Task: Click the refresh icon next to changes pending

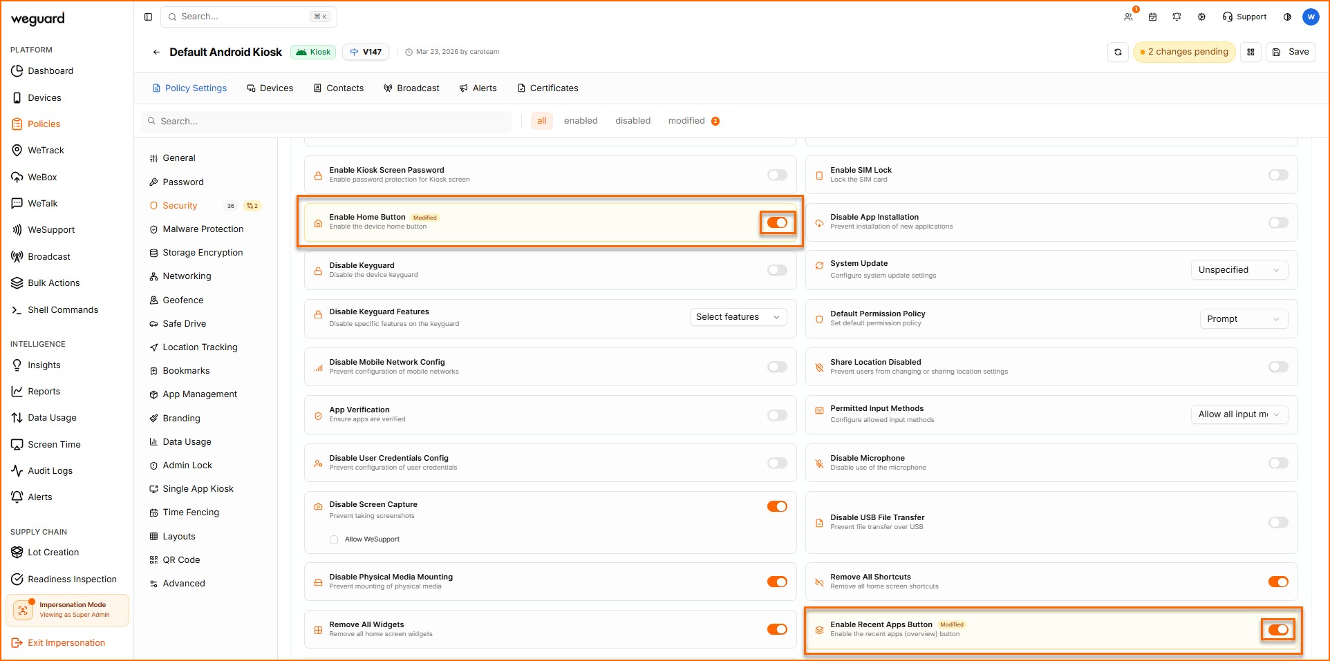Action: 1118,52
